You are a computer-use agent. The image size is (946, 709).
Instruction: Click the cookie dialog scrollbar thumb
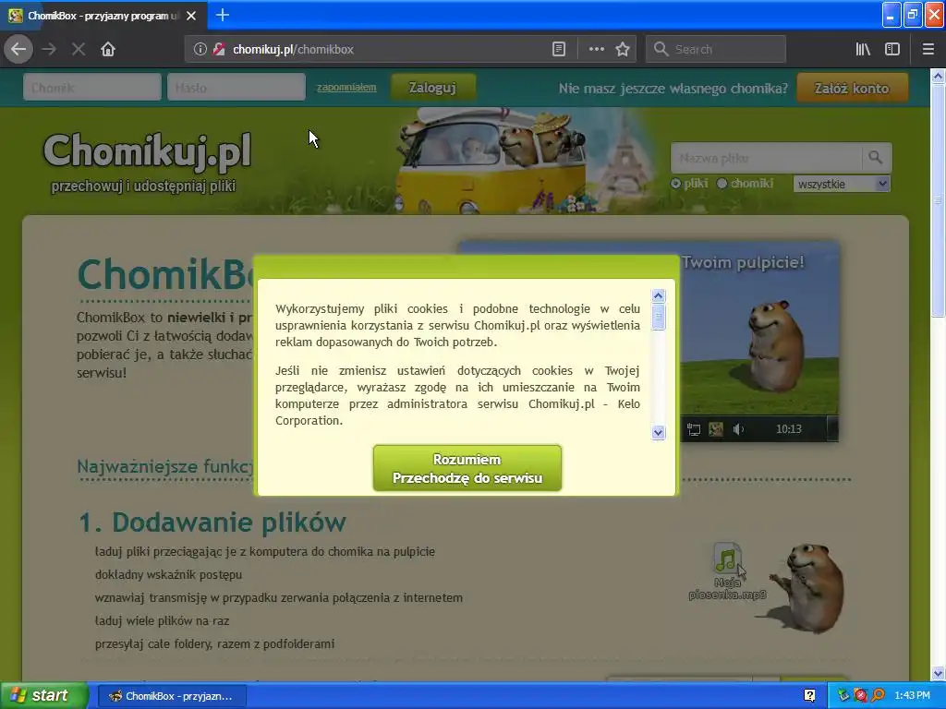(658, 317)
